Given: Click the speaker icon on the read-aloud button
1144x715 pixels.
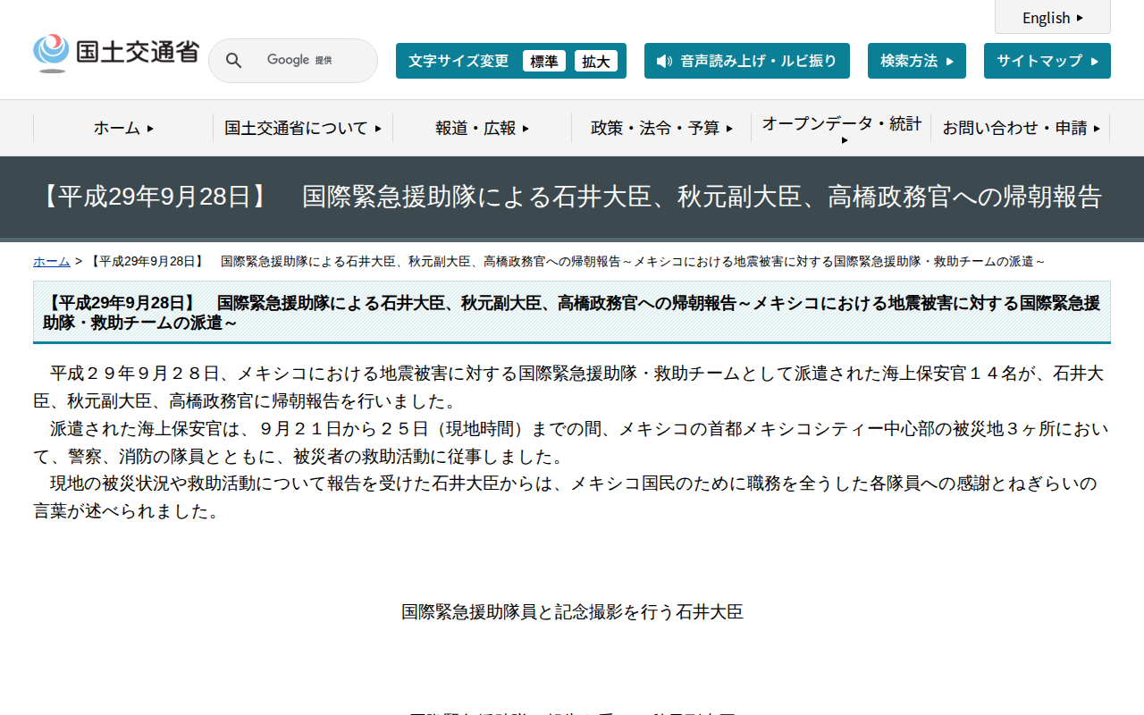Looking at the screenshot, I should [x=662, y=61].
